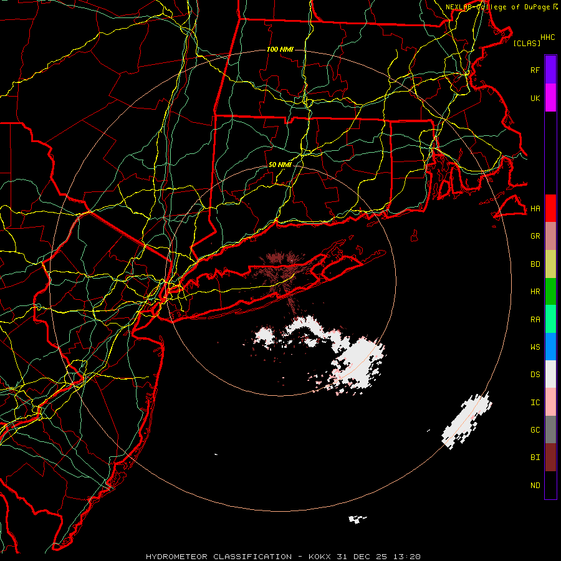The width and height of the screenshot is (561, 561).
Task: Click the UK legend label
Action: click(x=535, y=98)
